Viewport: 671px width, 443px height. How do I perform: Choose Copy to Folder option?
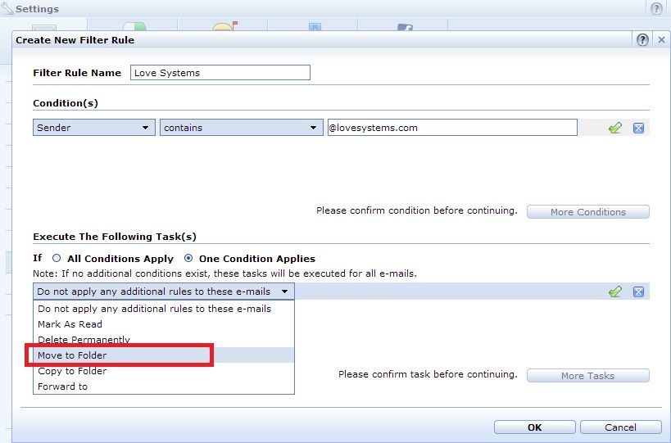tap(164, 371)
